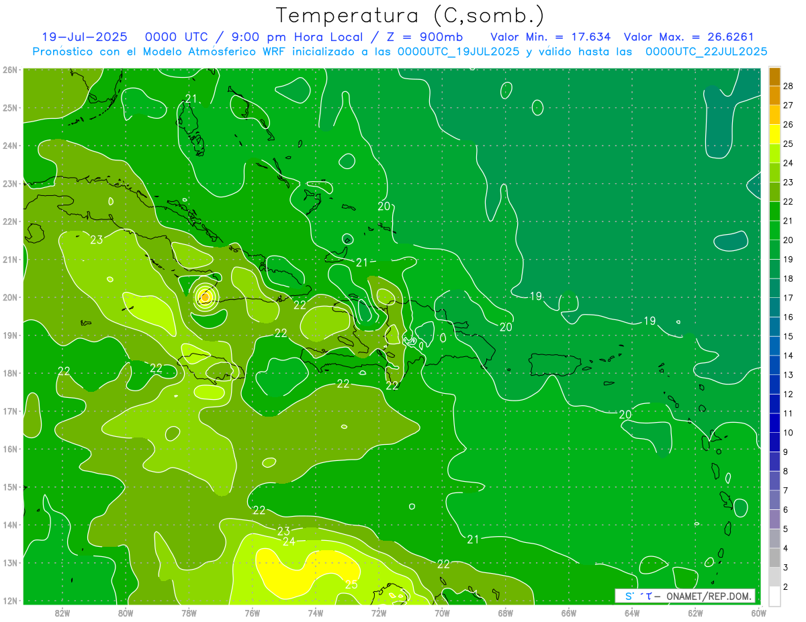The height and width of the screenshot is (622, 806).
Task: Click the "80W" longitude axis label
Action: (x=126, y=613)
